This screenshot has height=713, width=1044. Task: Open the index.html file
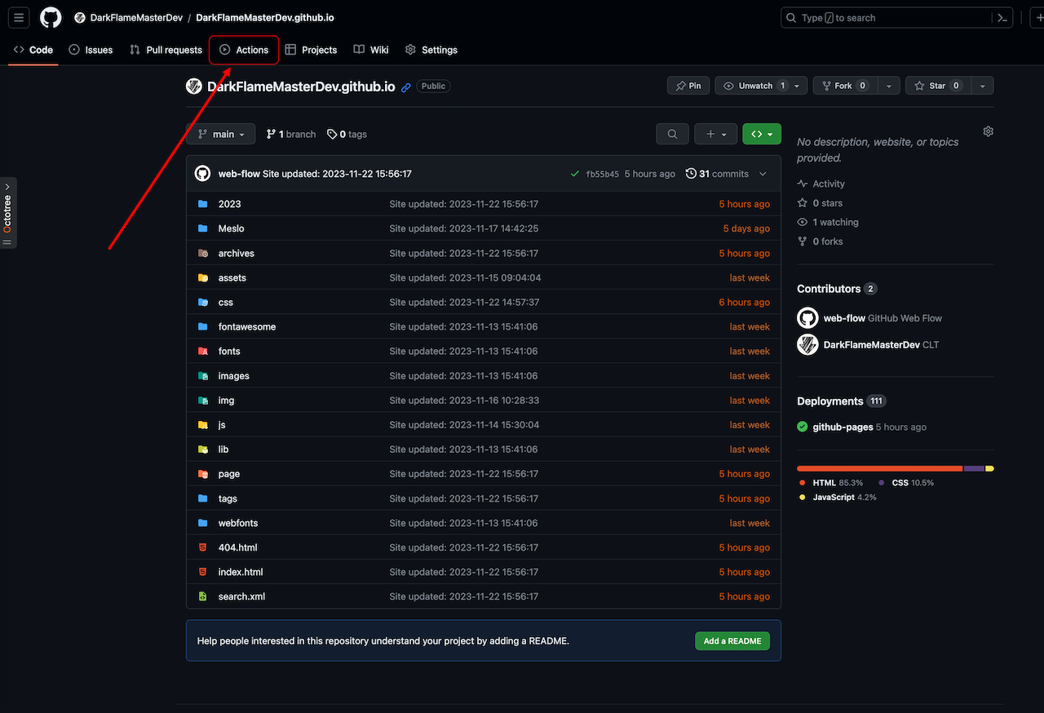click(x=241, y=572)
